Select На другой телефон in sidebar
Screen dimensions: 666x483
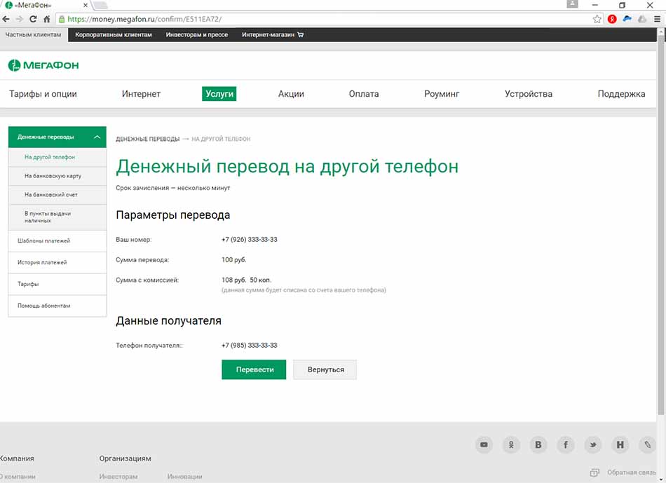(57, 157)
